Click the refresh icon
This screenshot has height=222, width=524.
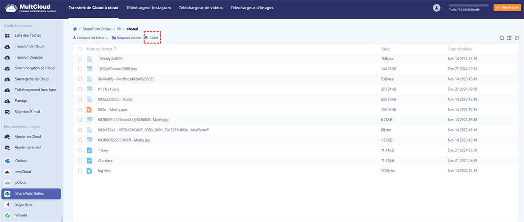pyautogui.click(x=517, y=38)
